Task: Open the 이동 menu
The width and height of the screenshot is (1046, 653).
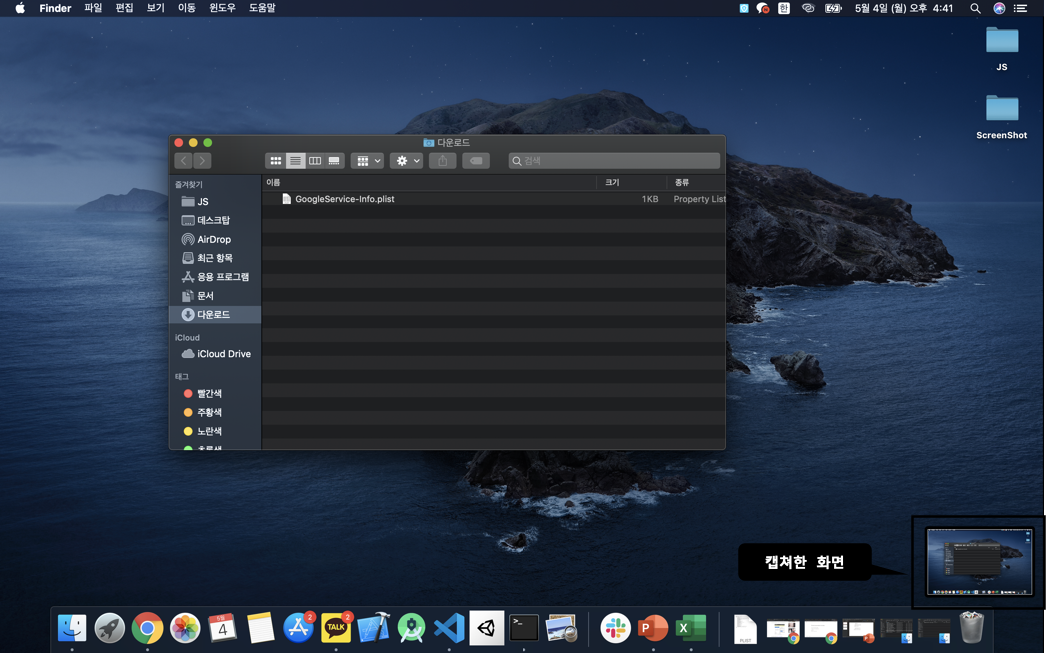Action: [x=186, y=8]
